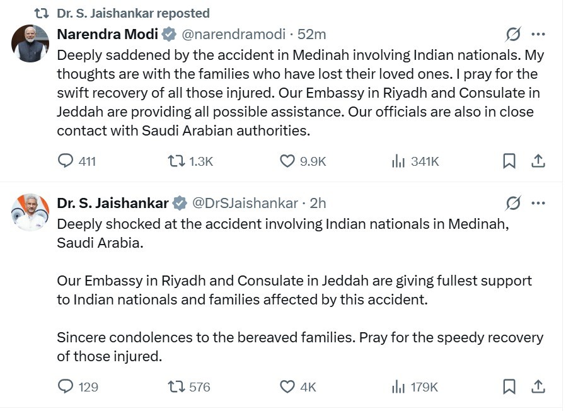
Task: Repost Narendra Modi's Medinah post
Action: pos(176,161)
